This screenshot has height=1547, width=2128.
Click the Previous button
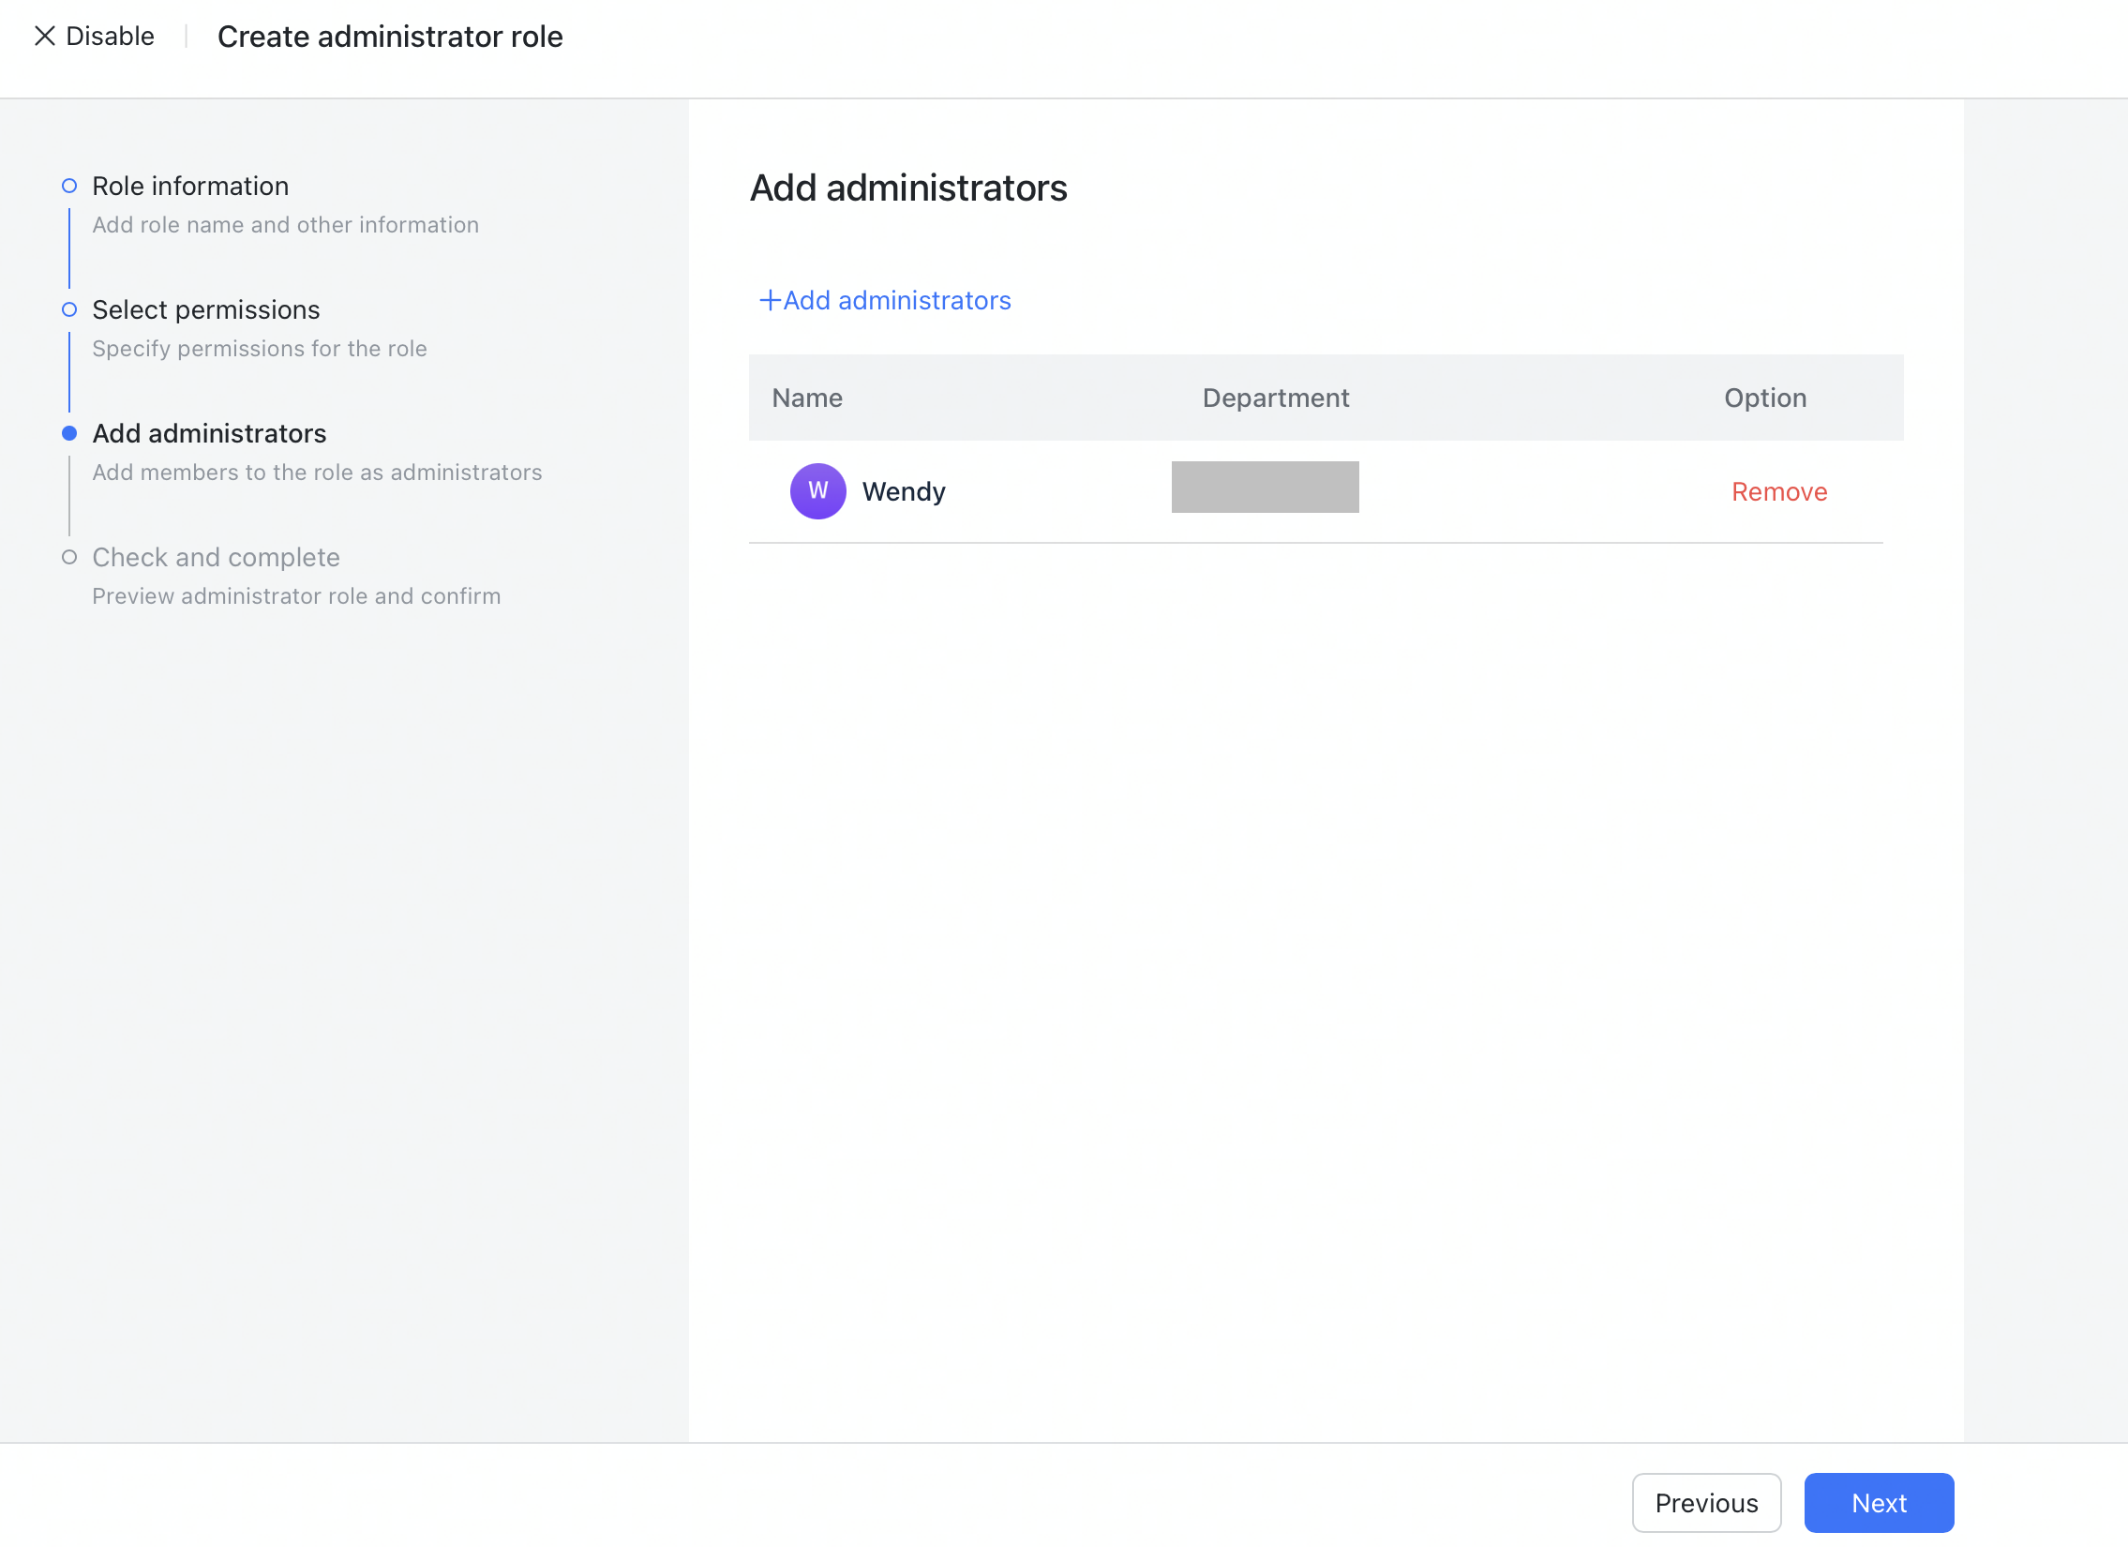[1707, 1502]
